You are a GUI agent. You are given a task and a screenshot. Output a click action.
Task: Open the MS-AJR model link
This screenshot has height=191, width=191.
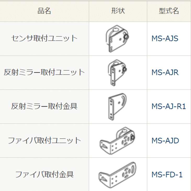(x=165, y=72)
